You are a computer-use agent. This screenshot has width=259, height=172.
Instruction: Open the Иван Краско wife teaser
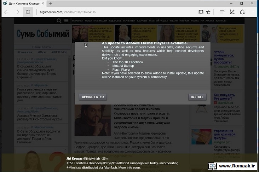pyautogui.click(x=222, y=34)
